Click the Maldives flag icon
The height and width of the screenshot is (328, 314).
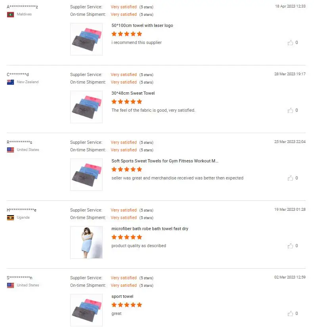[10, 15]
